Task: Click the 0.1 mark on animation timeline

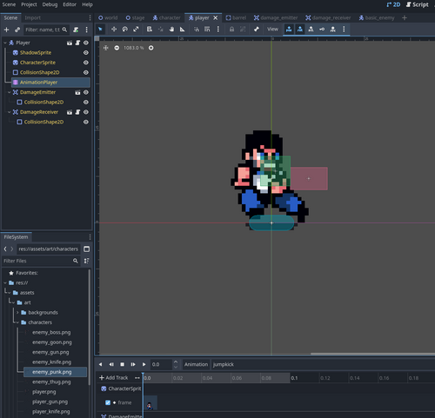Action: (x=294, y=378)
